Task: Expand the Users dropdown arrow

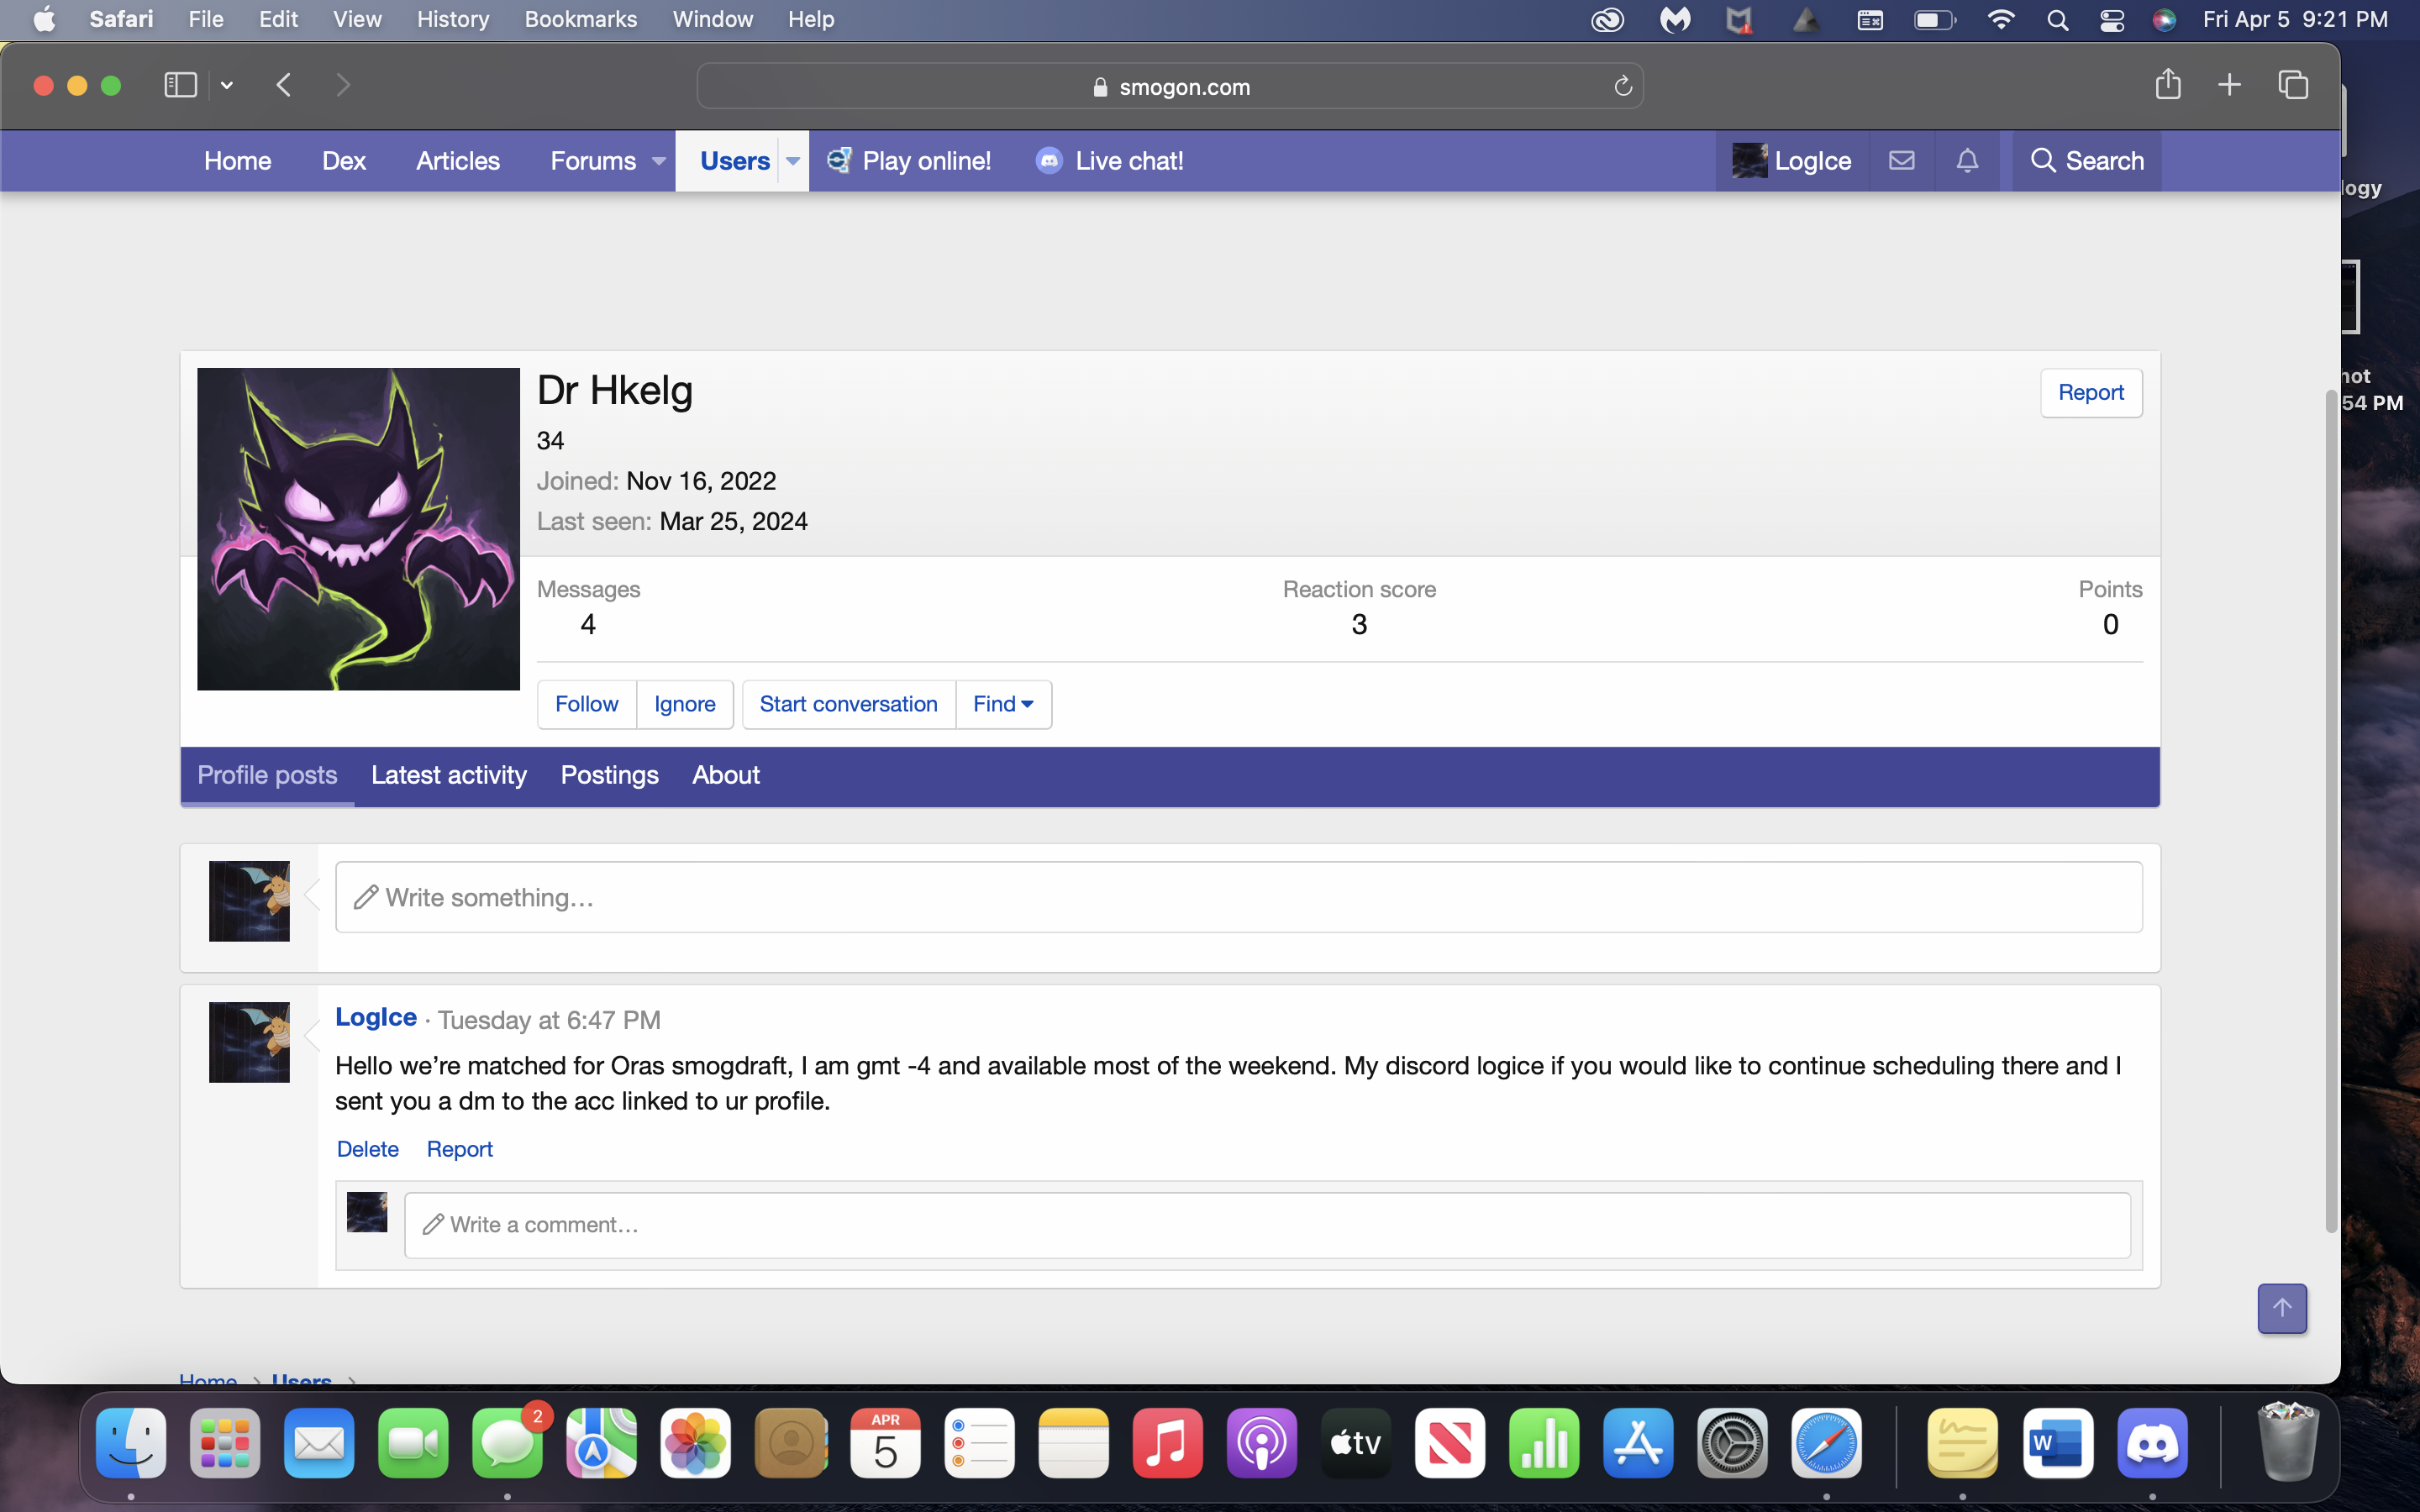Action: [793, 161]
